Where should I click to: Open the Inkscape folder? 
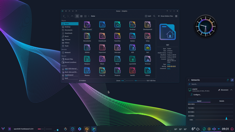click(117, 49)
